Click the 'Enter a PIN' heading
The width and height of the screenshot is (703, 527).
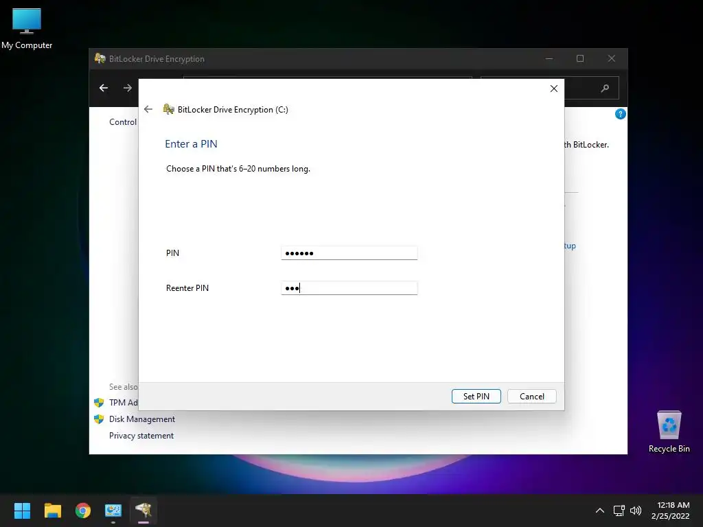(191, 144)
